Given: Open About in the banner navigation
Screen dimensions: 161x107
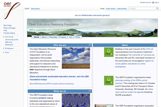Looking at the screenshot, I should (x=44, y=37).
